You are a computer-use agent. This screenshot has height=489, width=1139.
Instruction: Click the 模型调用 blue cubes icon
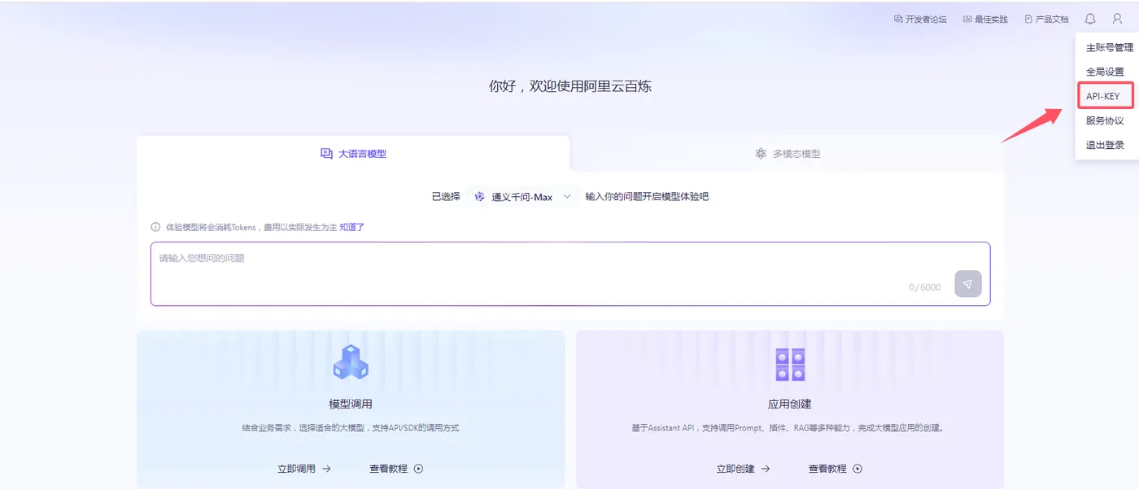(x=351, y=363)
